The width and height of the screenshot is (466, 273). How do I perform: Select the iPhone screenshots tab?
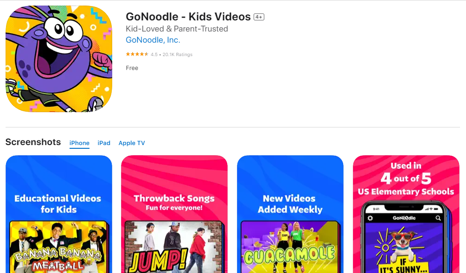tap(79, 143)
